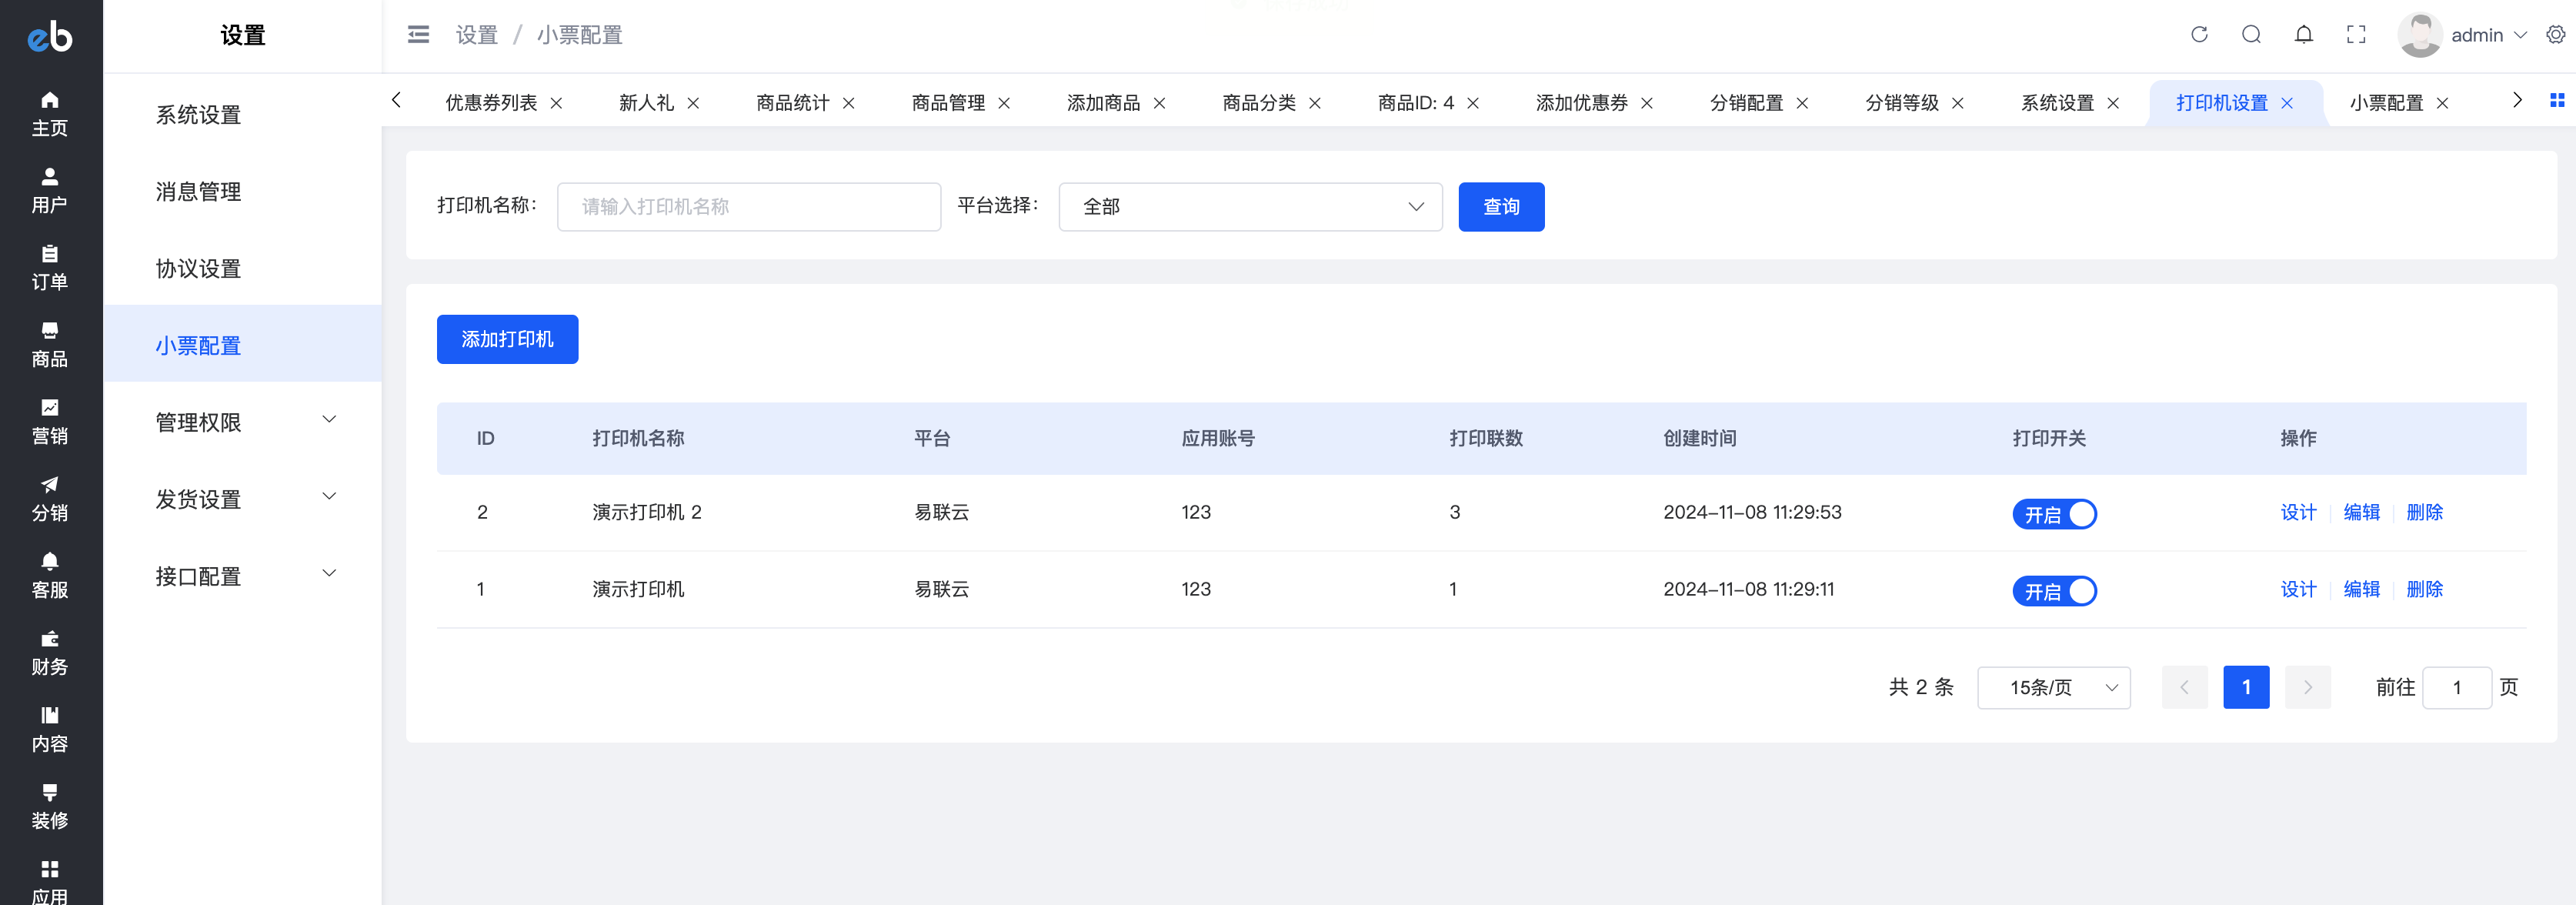The image size is (2576, 905).
Task: Open search with magnifier icon
Action: point(2251,35)
